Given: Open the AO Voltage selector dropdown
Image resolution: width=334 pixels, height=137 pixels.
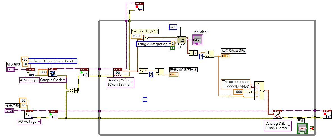Looking at the screenshot, I should click(x=29, y=122).
